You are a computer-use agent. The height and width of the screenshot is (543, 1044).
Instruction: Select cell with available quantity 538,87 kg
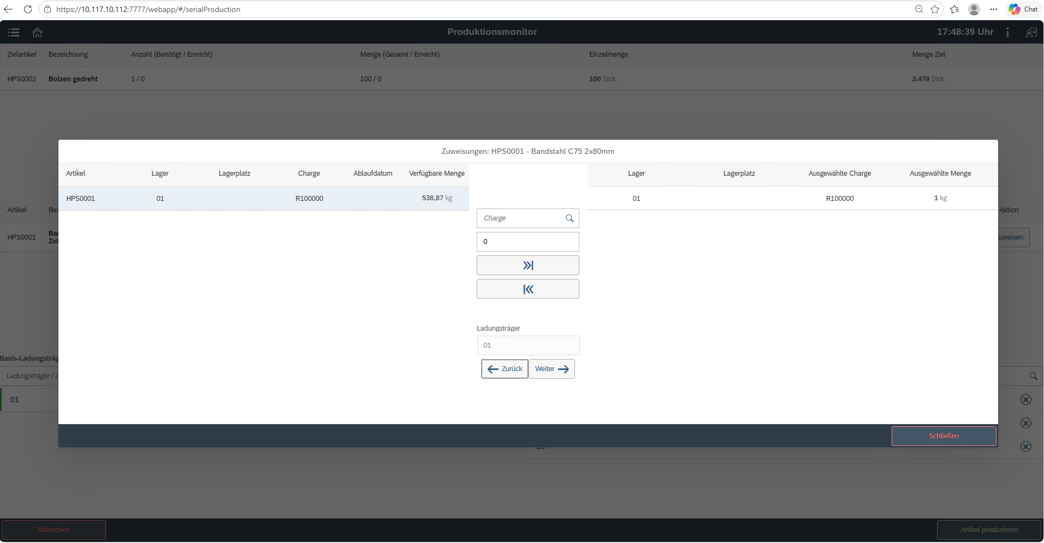(x=437, y=198)
